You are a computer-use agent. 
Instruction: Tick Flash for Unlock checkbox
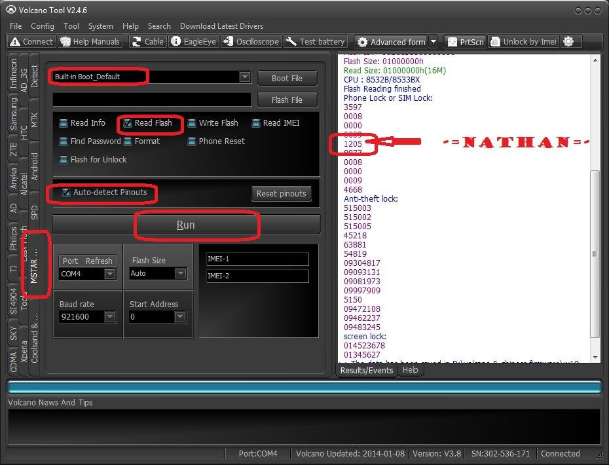tap(64, 160)
